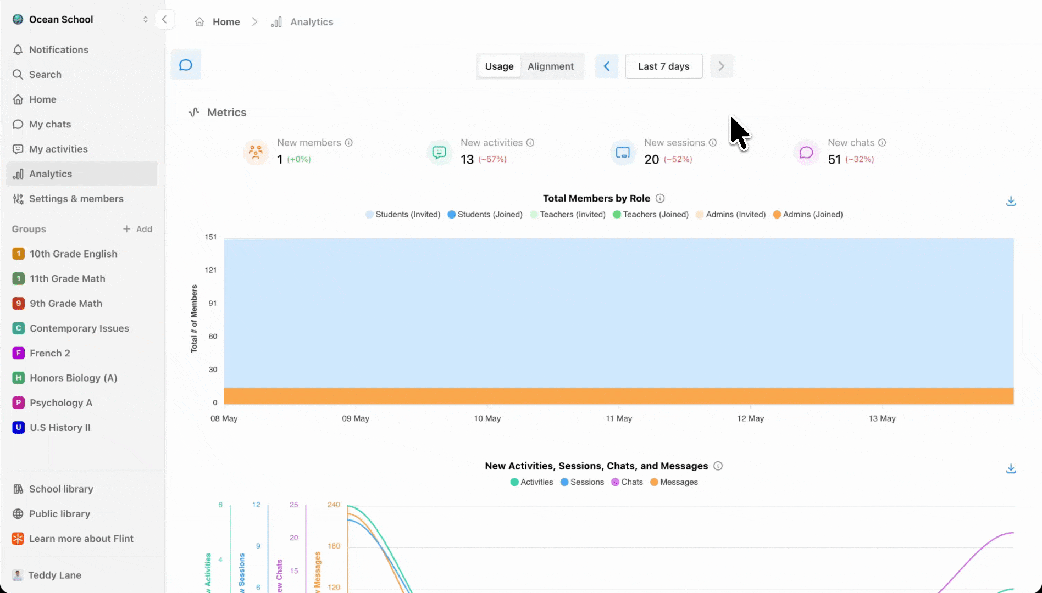Show info for New activities metric
This screenshot has height=593, width=1042.
click(x=530, y=143)
